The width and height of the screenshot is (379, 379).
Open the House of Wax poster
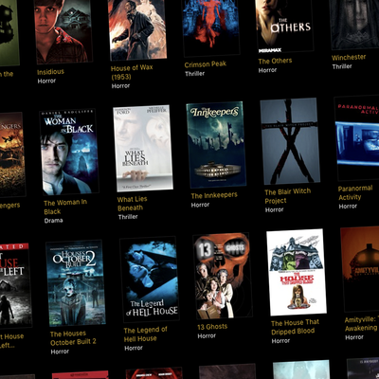pos(137,29)
